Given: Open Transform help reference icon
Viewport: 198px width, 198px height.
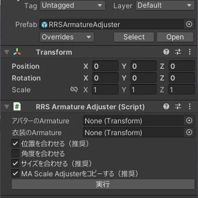Looking at the screenshot, I should 166,52.
